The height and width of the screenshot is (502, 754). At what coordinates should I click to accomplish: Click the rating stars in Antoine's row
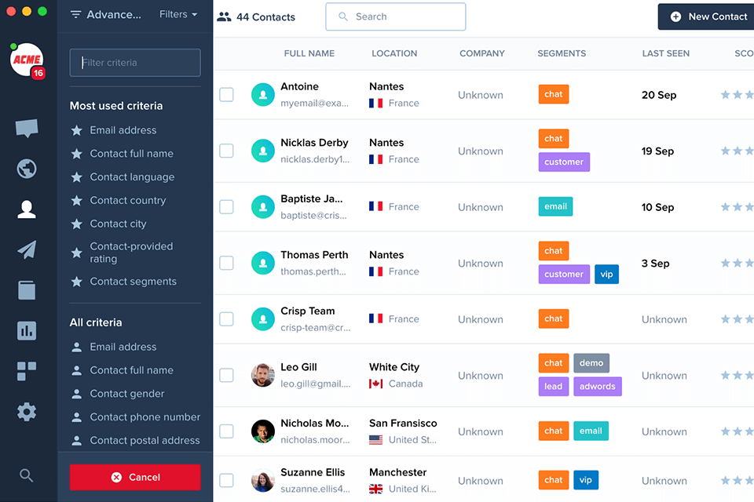(737, 95)
